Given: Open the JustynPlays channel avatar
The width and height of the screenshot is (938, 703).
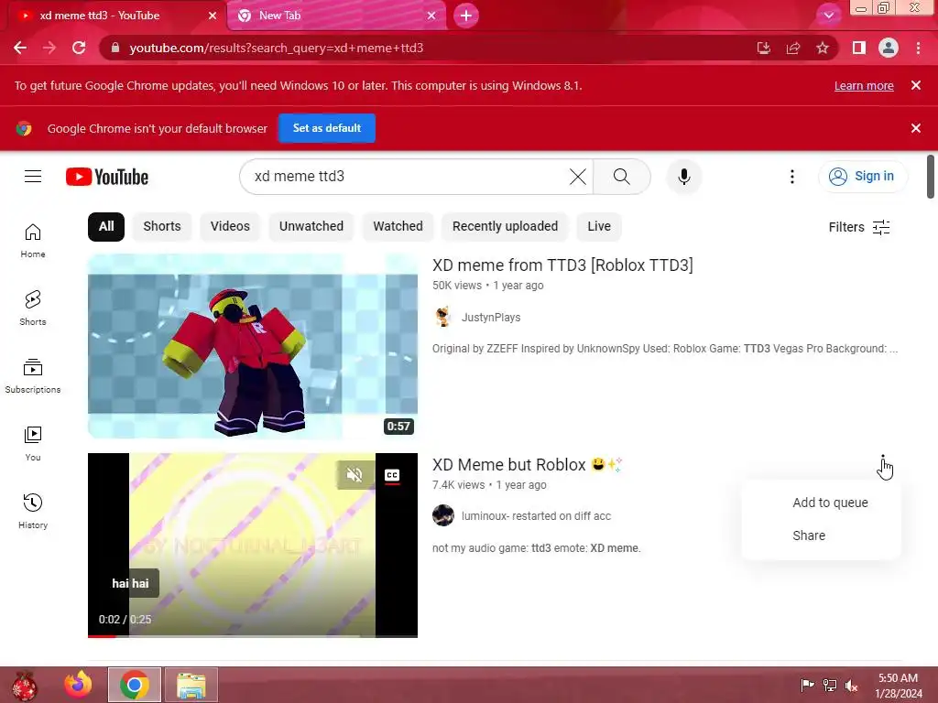Looking at the screenshot, I should coord(443,317).
